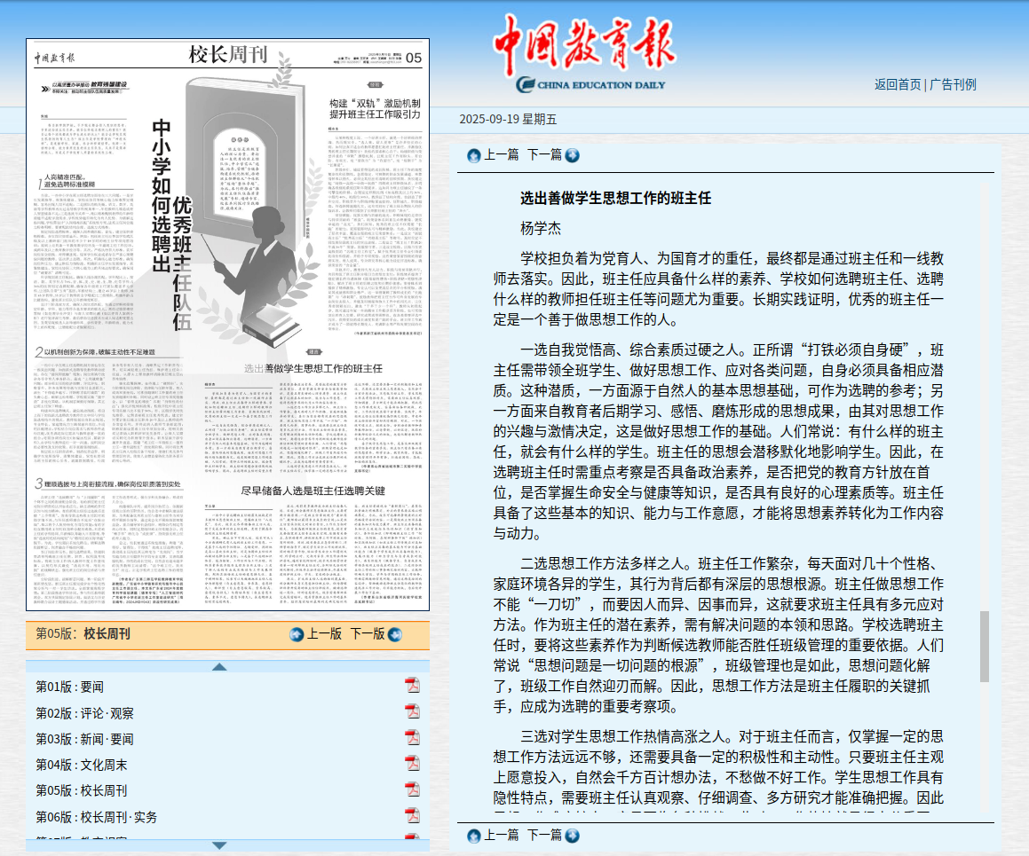Click PDF icon for 第05版 校长周刊
Screen dimensions: 1029x856
click(x=412, y=790)
